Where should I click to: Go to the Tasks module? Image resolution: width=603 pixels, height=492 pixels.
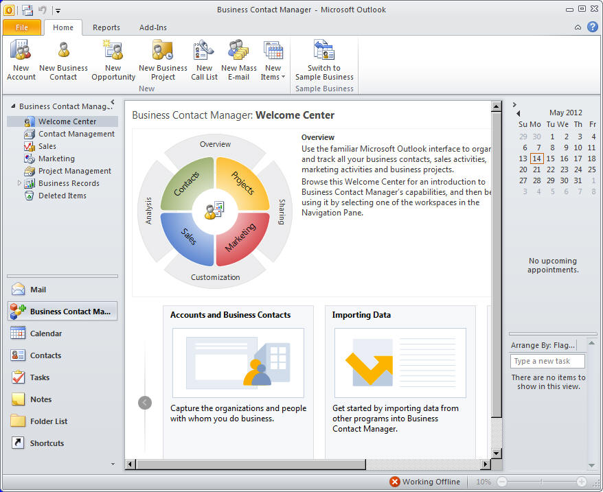coord(62,377)
